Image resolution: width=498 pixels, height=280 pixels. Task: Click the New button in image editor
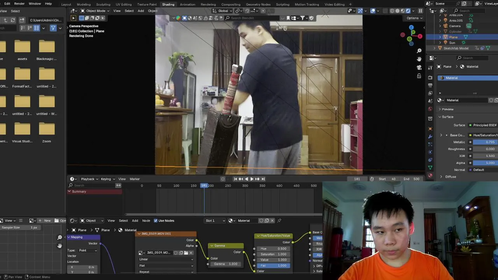[45, 220]
